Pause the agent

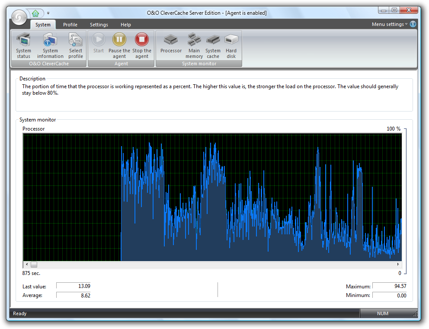(119, 45)
